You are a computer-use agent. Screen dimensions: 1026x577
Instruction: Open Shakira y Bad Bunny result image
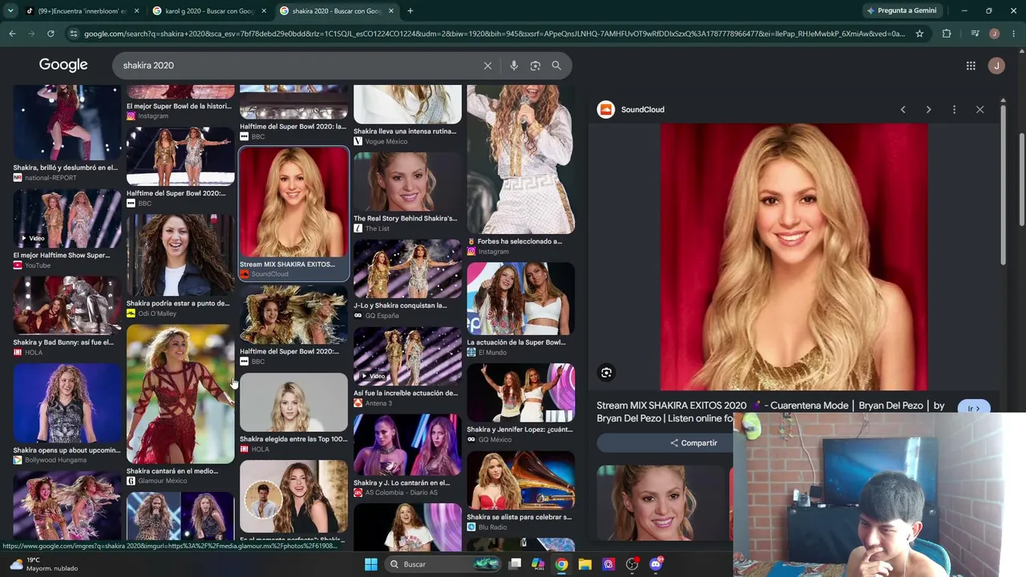coord(67,306)
